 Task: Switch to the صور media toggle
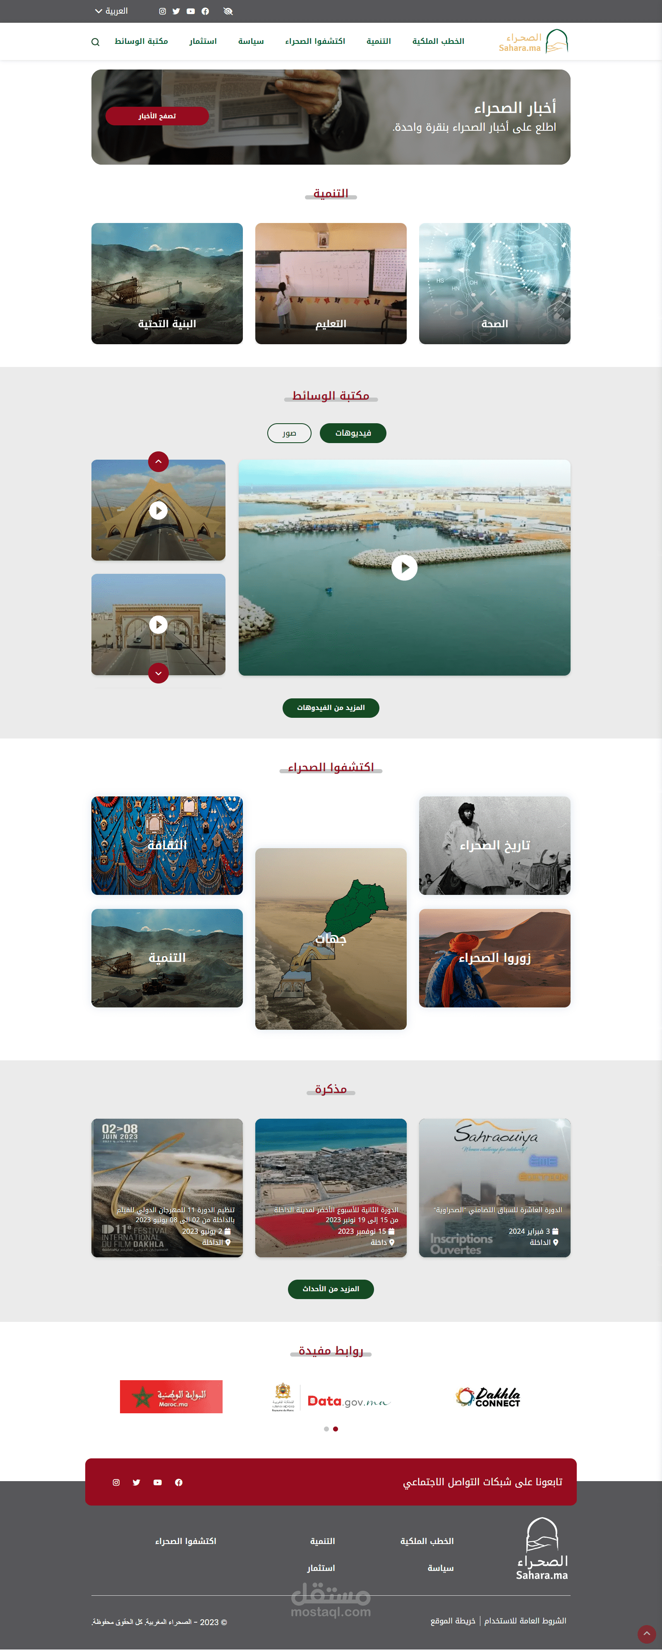(289, 433)
